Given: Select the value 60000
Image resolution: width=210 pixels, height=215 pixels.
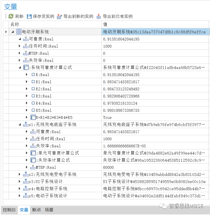Looking at the screenshot, I should click(108, 167).
